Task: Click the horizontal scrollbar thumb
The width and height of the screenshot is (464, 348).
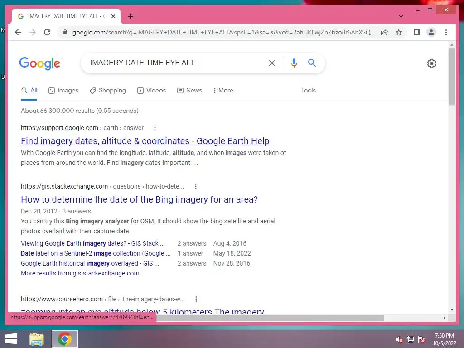Action: 270,318
